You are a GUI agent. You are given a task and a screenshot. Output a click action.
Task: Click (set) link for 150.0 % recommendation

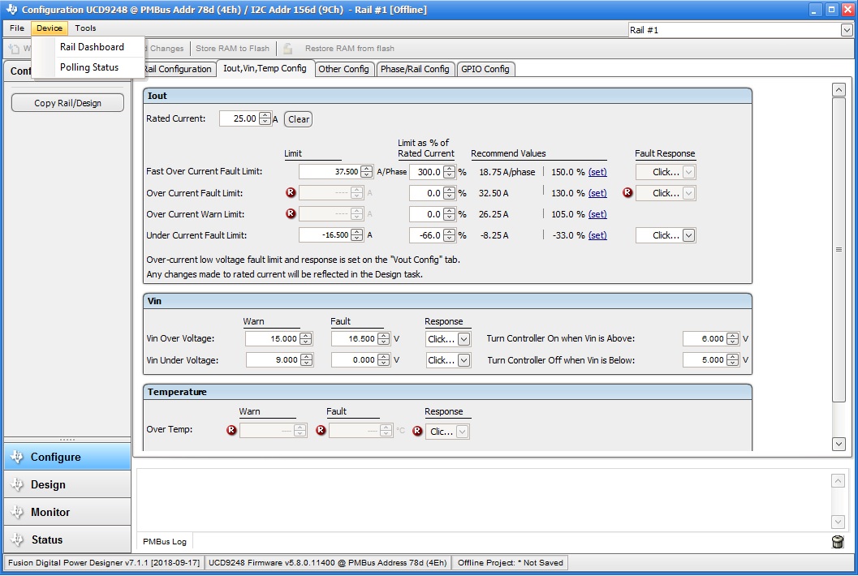[x=597, y=172]
